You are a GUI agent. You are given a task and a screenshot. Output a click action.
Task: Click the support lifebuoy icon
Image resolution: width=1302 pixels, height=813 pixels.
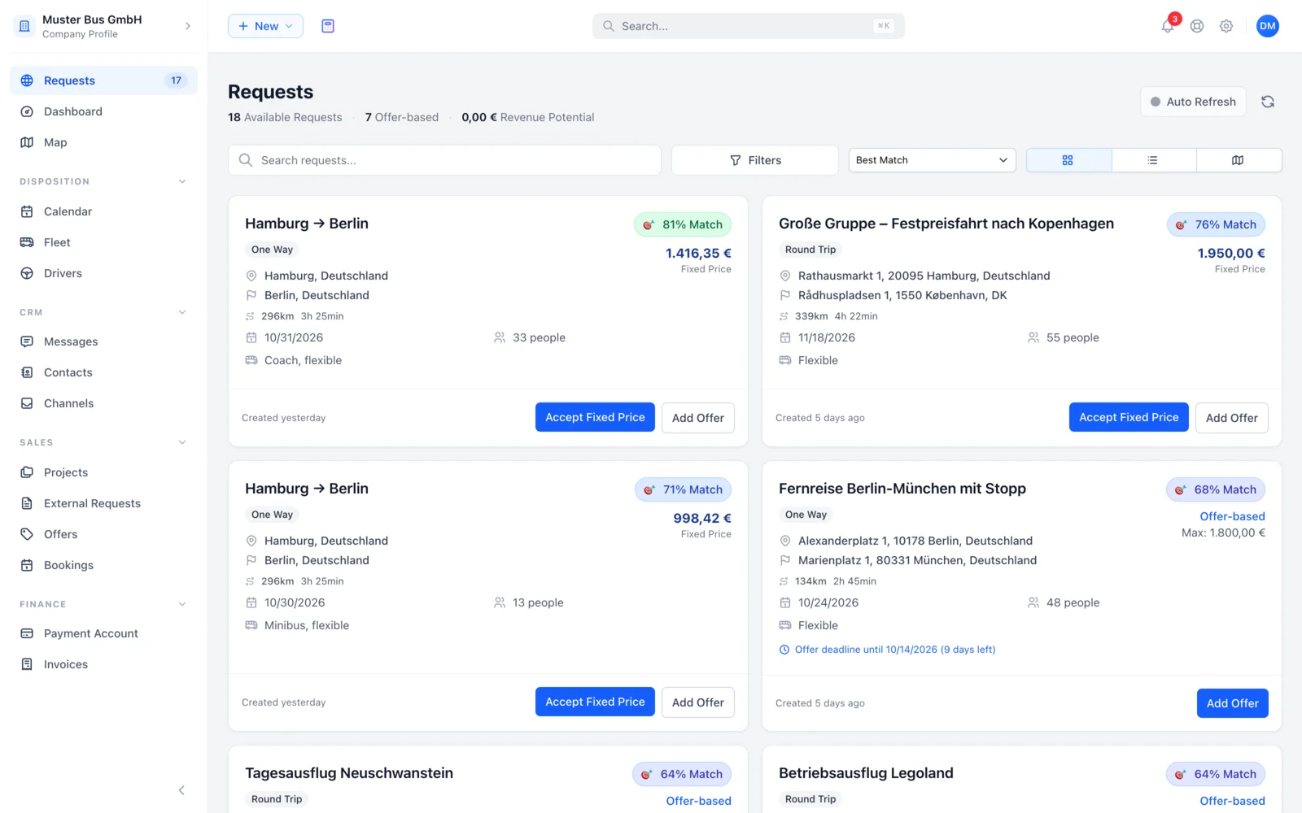[x=1197, y=26]
